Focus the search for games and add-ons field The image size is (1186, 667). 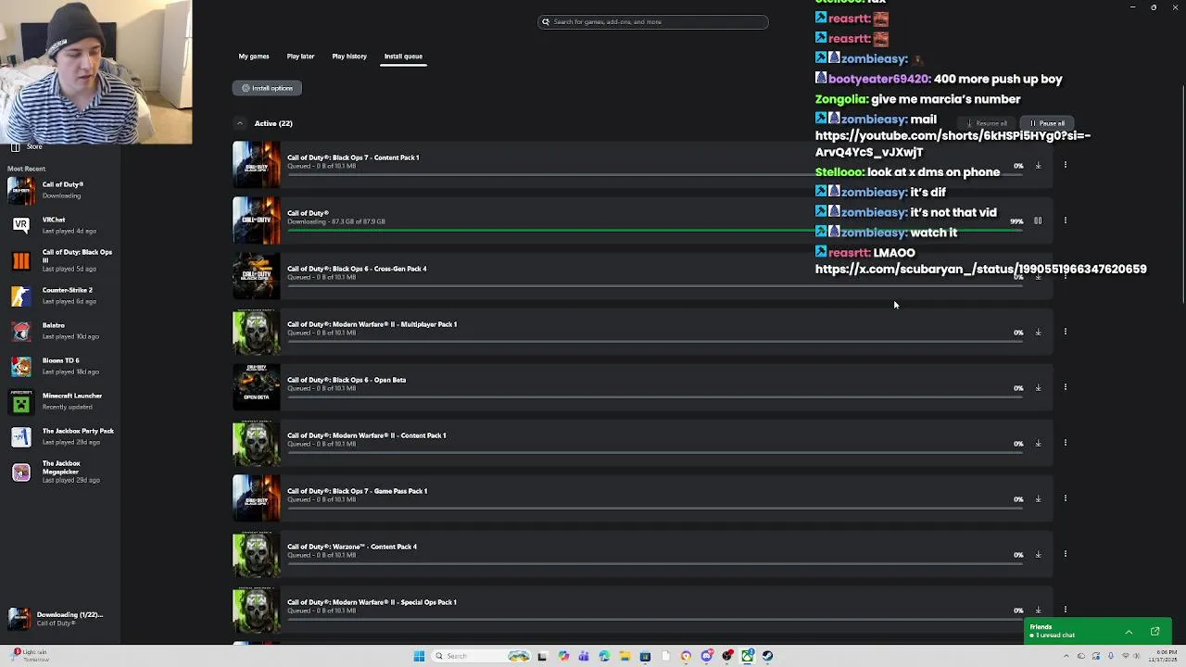point(653,21)
